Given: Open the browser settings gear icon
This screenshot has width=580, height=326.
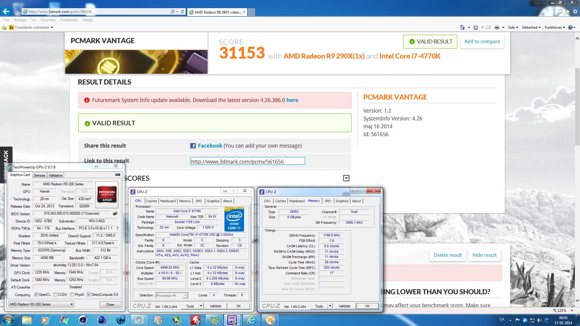Looking at the screenshot, I should tap(575, 12).
